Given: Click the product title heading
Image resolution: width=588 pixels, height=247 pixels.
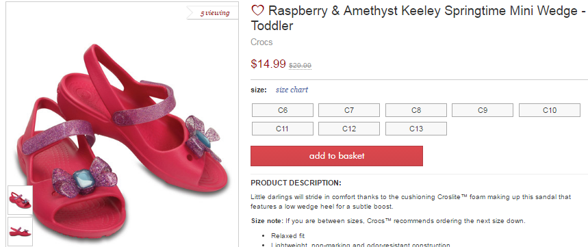Looking at the screenshot, I should click(x=418, y=18).
